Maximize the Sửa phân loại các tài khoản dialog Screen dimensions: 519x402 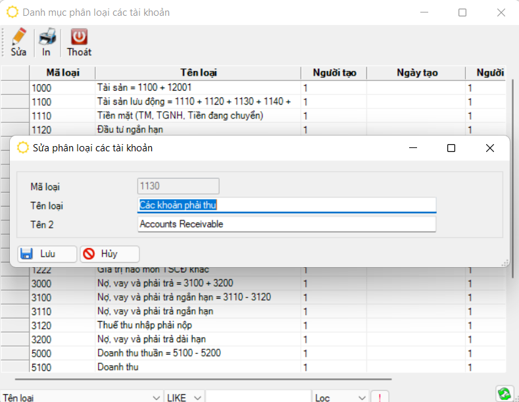pos(451,148)
